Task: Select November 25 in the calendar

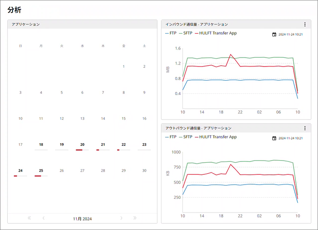Action: coord(41,170)
